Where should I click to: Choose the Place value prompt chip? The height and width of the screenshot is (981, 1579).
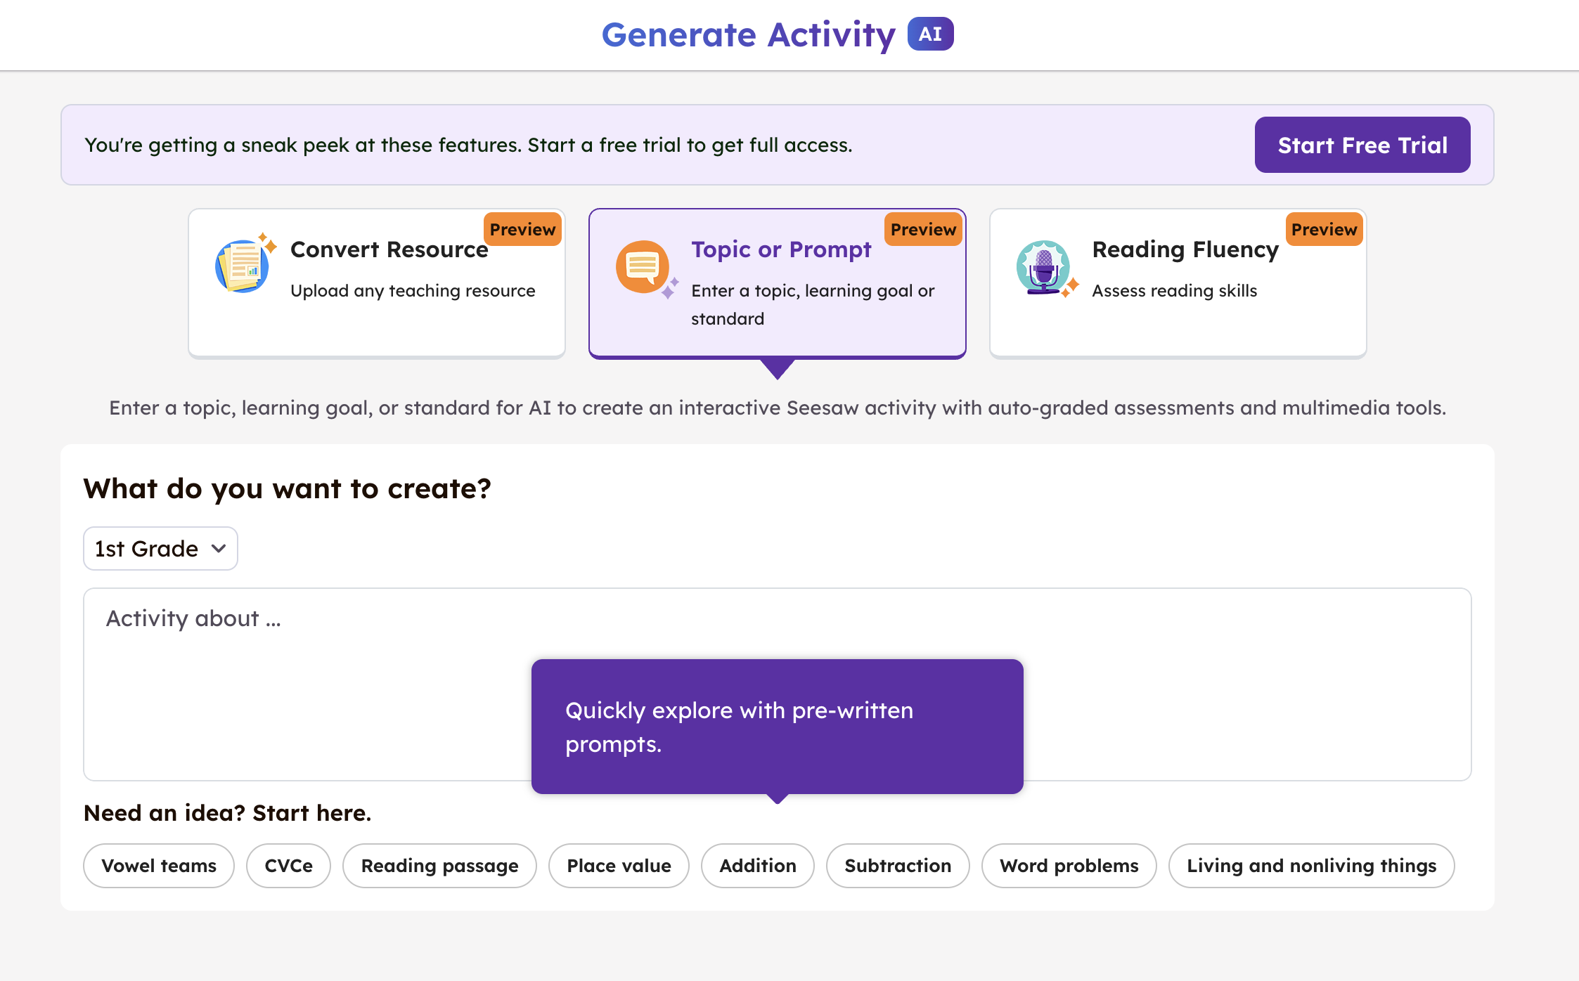point(619,866)
